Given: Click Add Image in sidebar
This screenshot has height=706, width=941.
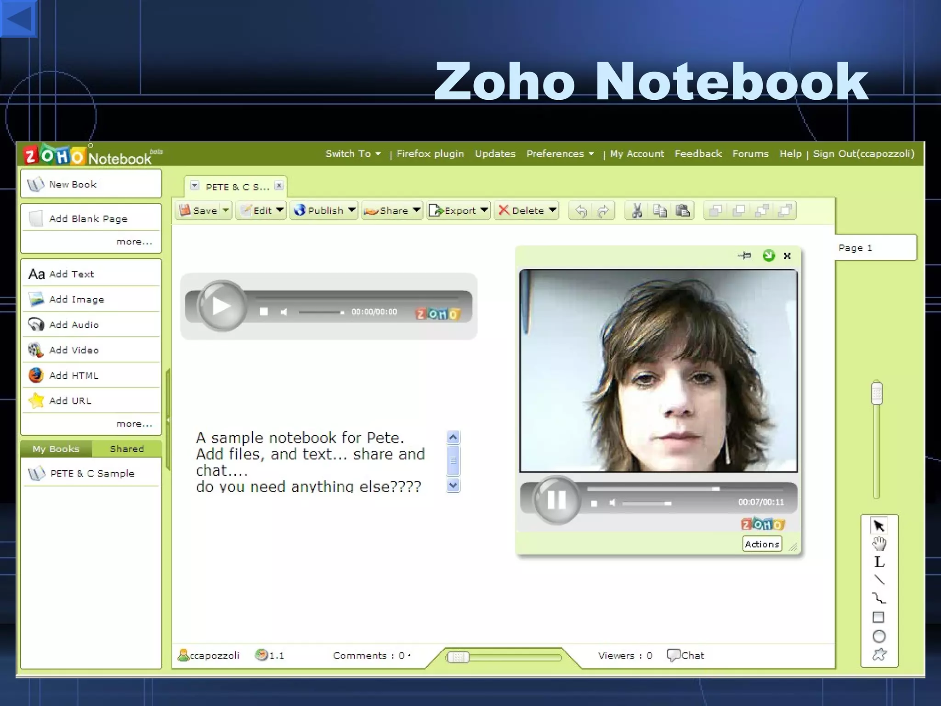Looking at the screenshot, I should (91, 299).
